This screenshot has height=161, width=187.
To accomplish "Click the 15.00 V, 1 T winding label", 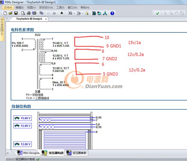I will tap(60, 43).
